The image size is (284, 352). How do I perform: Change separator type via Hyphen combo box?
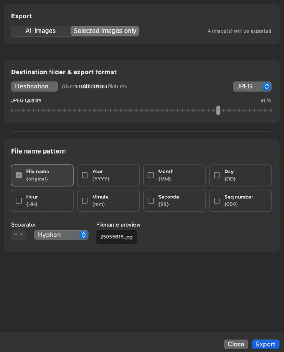point(61,235)
